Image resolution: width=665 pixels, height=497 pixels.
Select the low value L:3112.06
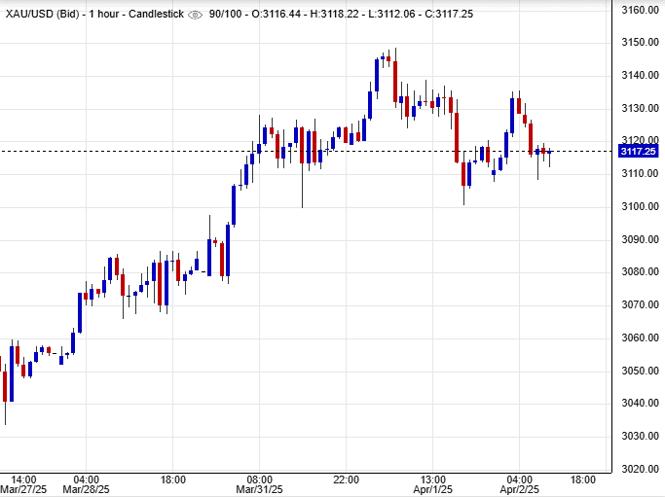(x=398, y=15)
